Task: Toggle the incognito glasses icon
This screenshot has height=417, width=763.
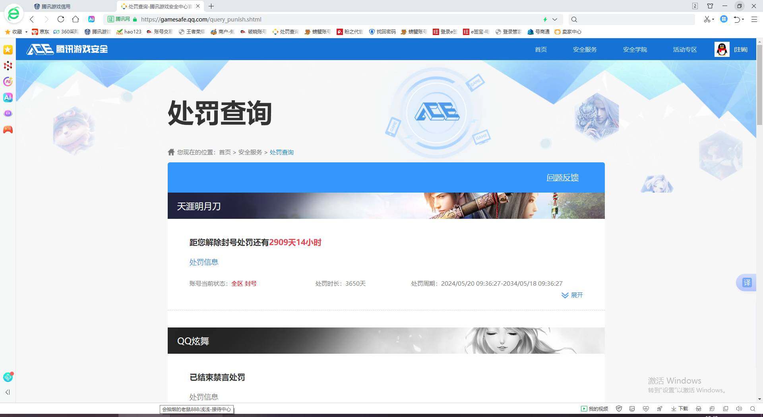Action: 699,409
